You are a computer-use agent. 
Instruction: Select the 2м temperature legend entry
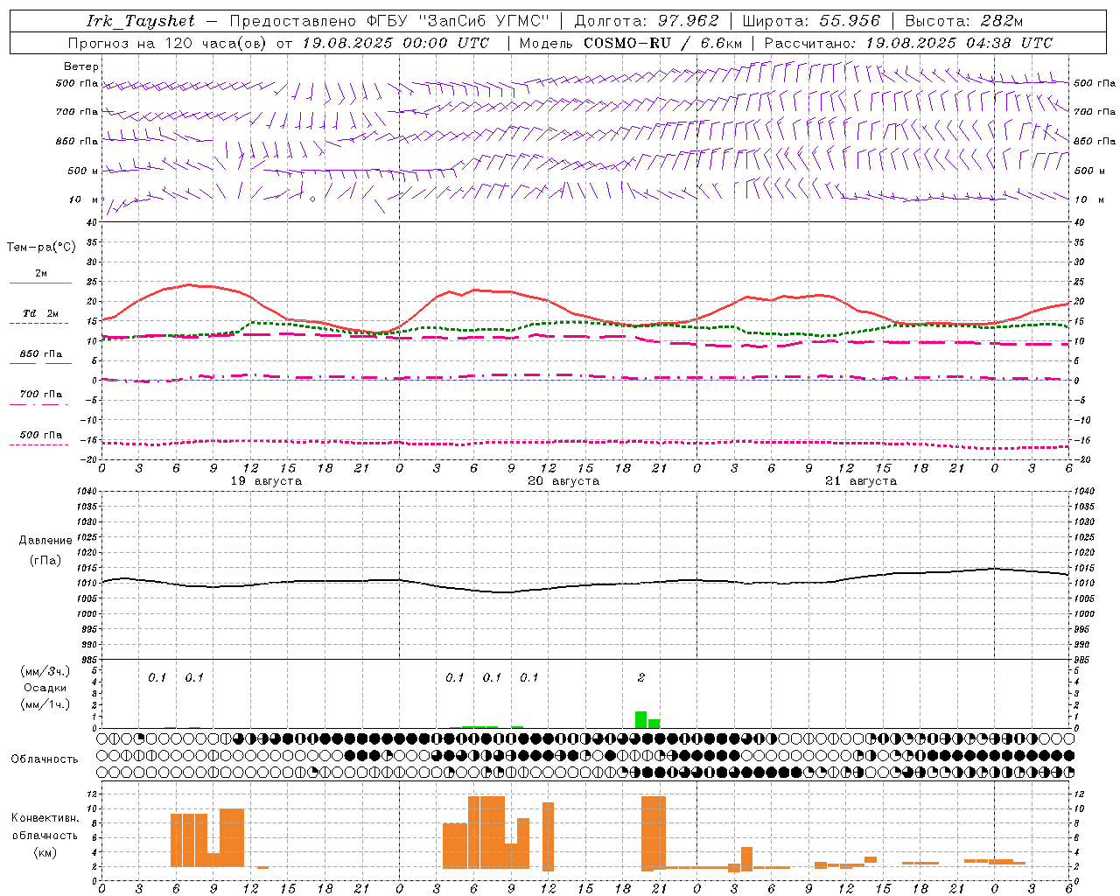(x=41, y=273)
